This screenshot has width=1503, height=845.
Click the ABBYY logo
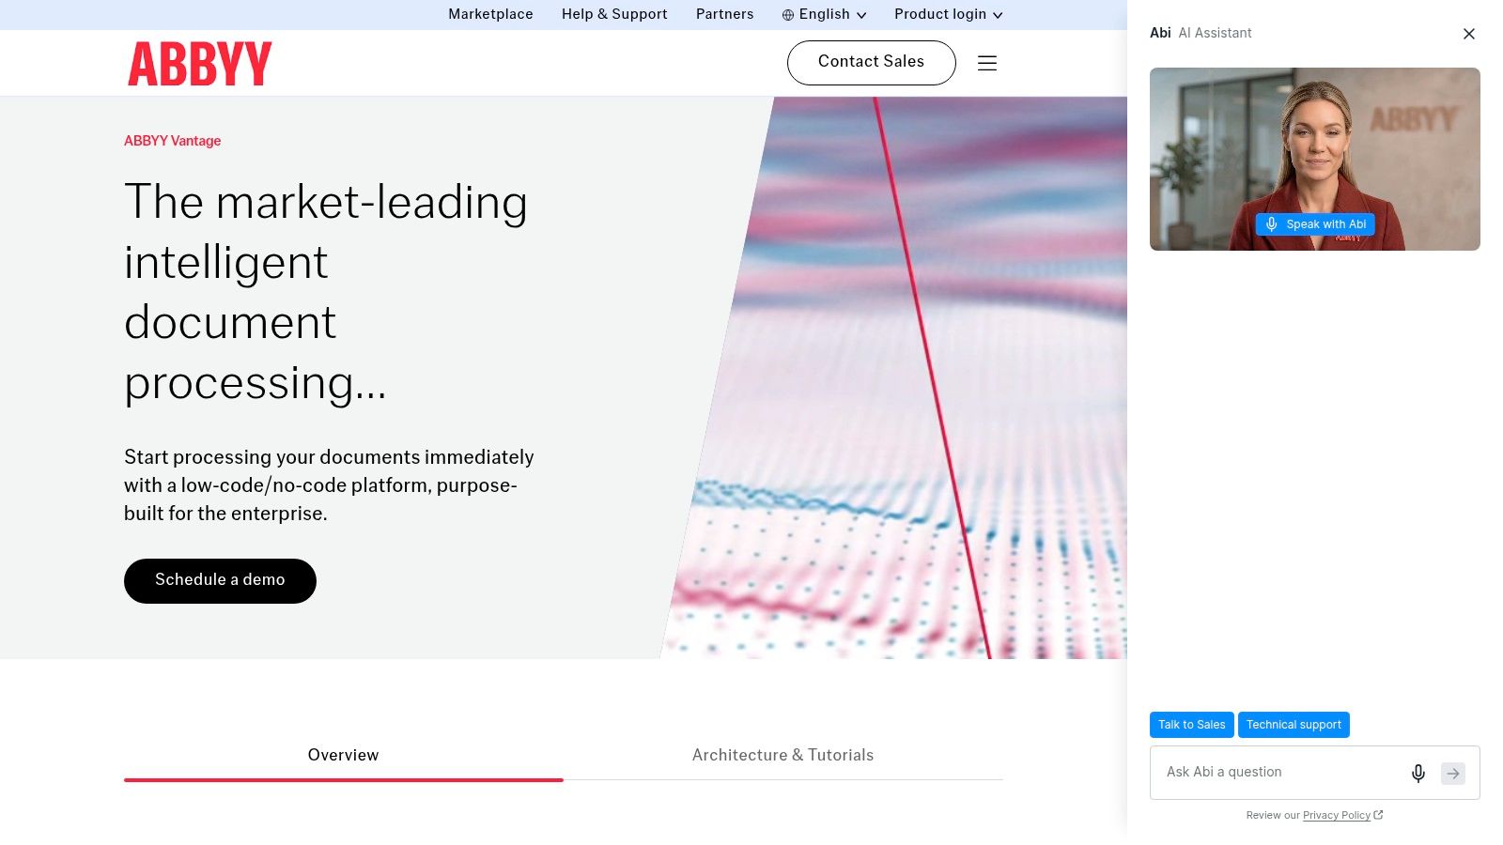click(200, 64)
